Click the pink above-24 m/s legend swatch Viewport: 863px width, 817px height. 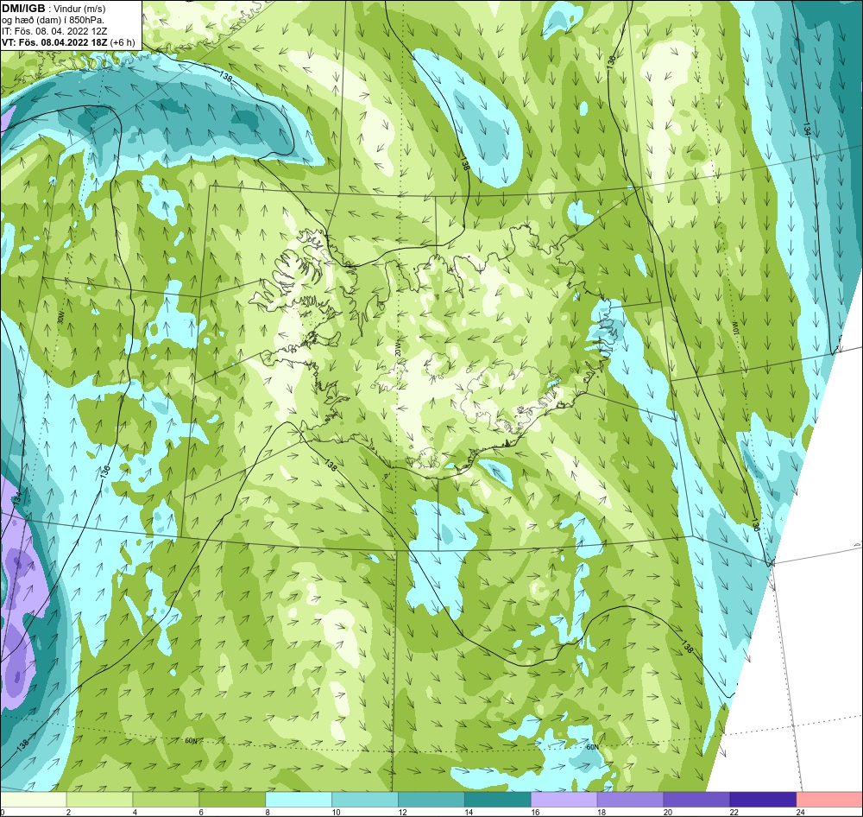829,800
